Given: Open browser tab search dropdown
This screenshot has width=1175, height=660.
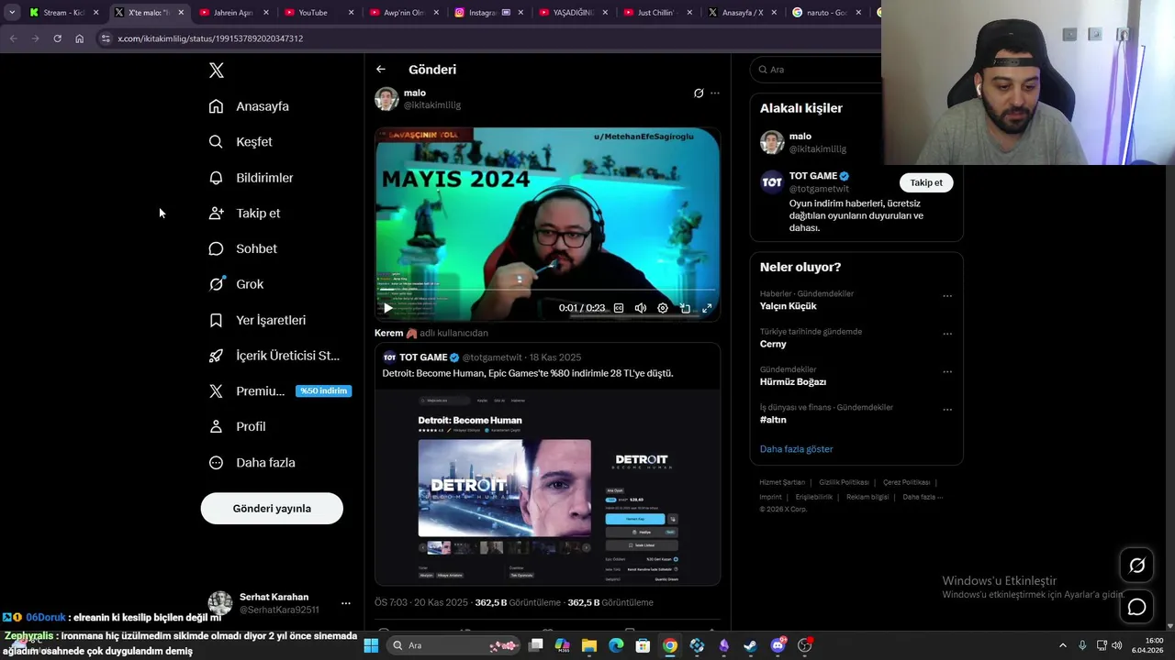Looking at the screenshot, I should (11, 13).
